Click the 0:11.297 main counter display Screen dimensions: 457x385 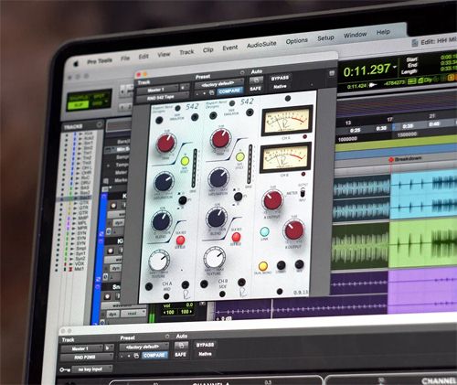point(367,70)
